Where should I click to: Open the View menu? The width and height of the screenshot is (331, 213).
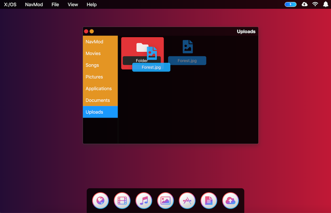[73, 5]
